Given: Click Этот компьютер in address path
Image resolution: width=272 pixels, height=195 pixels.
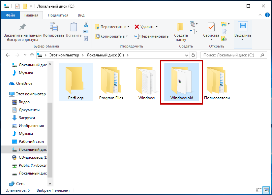Looking at the screenshot, I should coord(64,55).
